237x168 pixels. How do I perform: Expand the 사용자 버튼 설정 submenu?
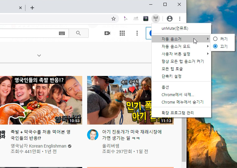coord(181,54)
